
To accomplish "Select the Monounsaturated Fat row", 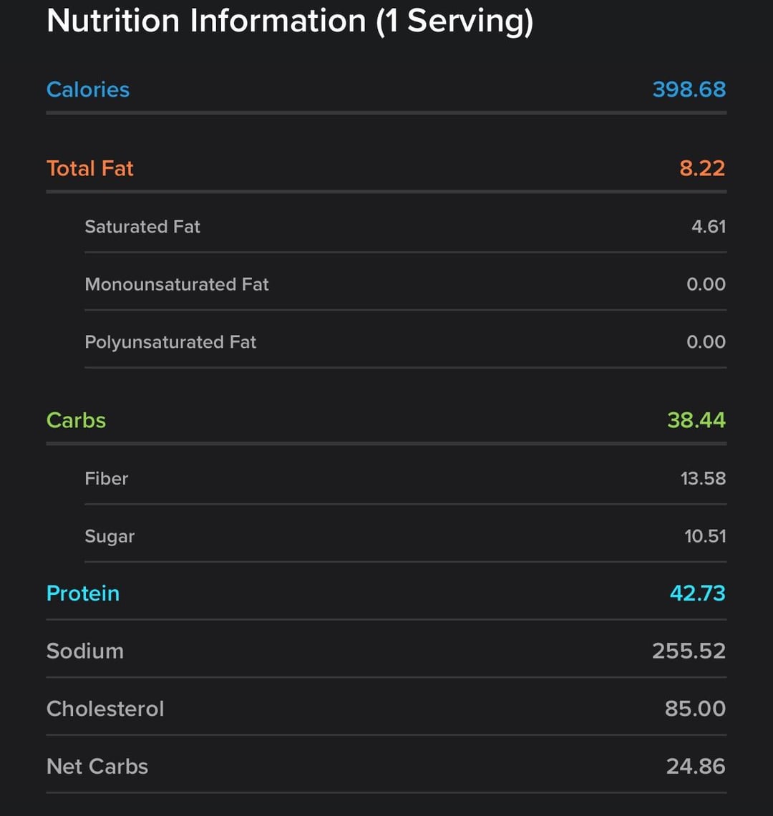I will 406,284.
